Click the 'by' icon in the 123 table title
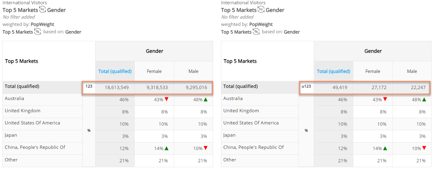 (x=43, y=9)
